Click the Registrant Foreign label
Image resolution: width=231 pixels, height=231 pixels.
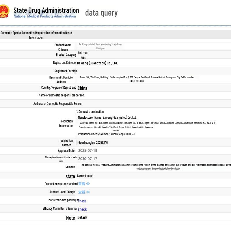pos(66,71)
